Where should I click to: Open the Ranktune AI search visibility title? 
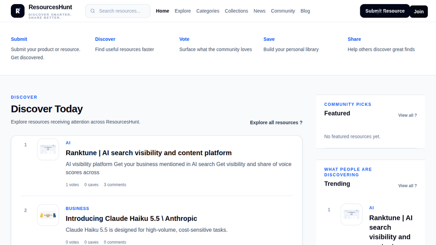click(149, 153)
